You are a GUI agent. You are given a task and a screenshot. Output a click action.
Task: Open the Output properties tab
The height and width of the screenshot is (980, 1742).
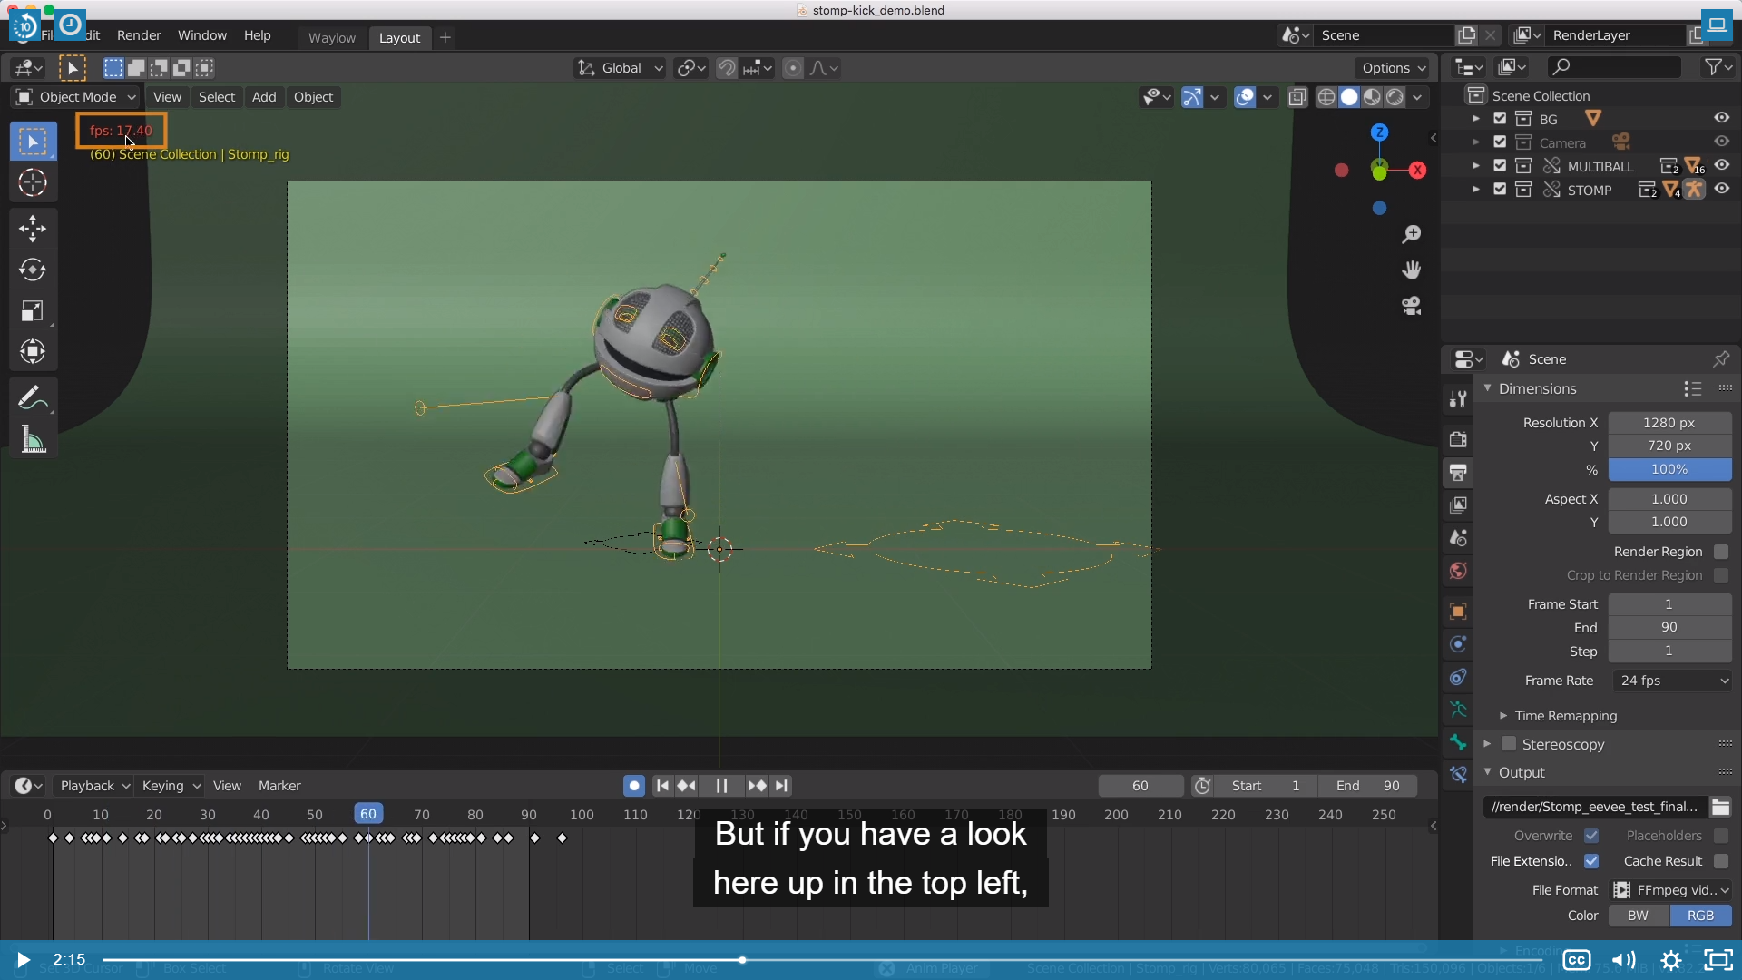[x=1458, y=473]
